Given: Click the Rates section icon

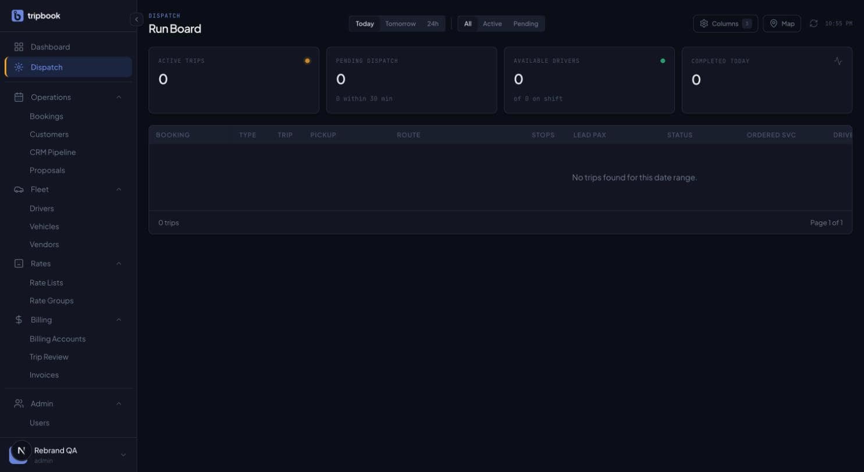Looking at the screenshot, I should [19, 263].
